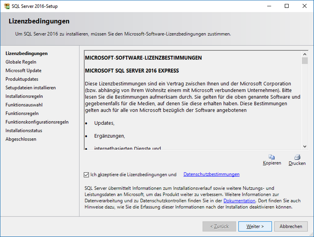Click the Drucken printer icon
Screen dimensions: 314x237
(x=297, y=157)
